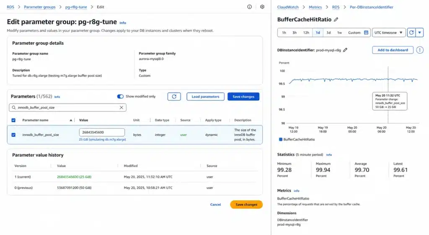Click Average statistic value 99.70
The image size is (429, 235).
coord(362,170)
